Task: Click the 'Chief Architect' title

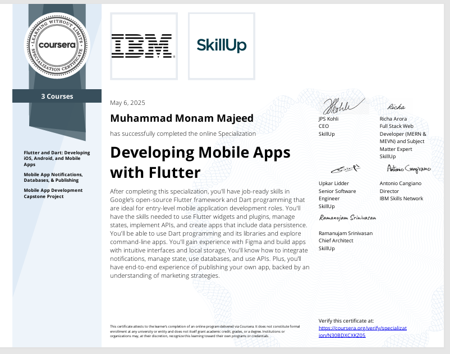Action: click(x=336, y=241)
